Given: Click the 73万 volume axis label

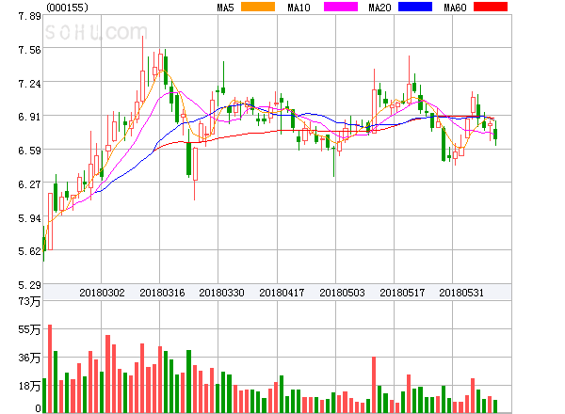Looking at the screenshot, I should coord(29,301).
